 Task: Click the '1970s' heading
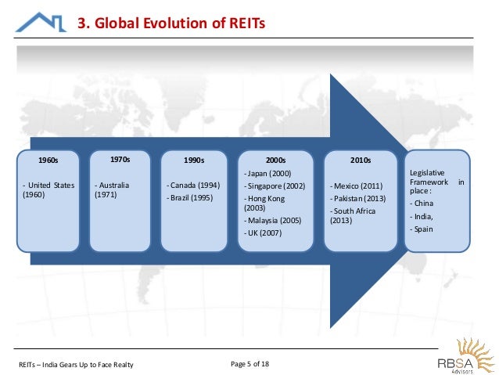(120, 159)
